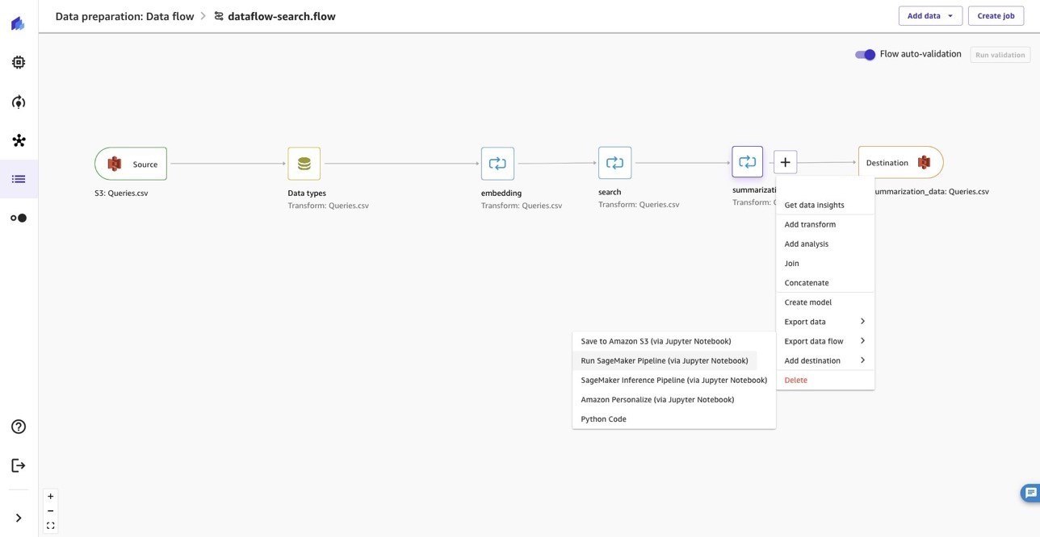Expand the left sidebar navigation

click(19, 518)
